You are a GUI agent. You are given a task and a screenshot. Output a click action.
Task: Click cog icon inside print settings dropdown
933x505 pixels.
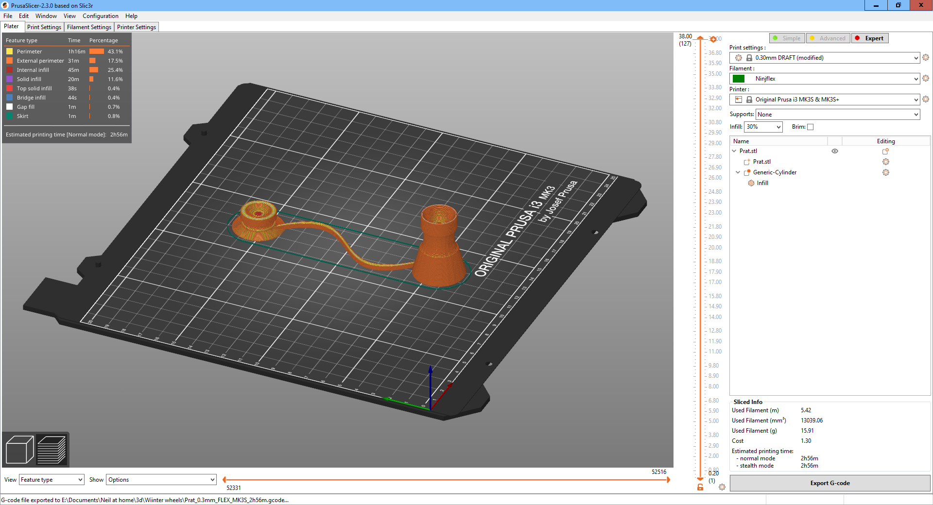click(739, 58)
